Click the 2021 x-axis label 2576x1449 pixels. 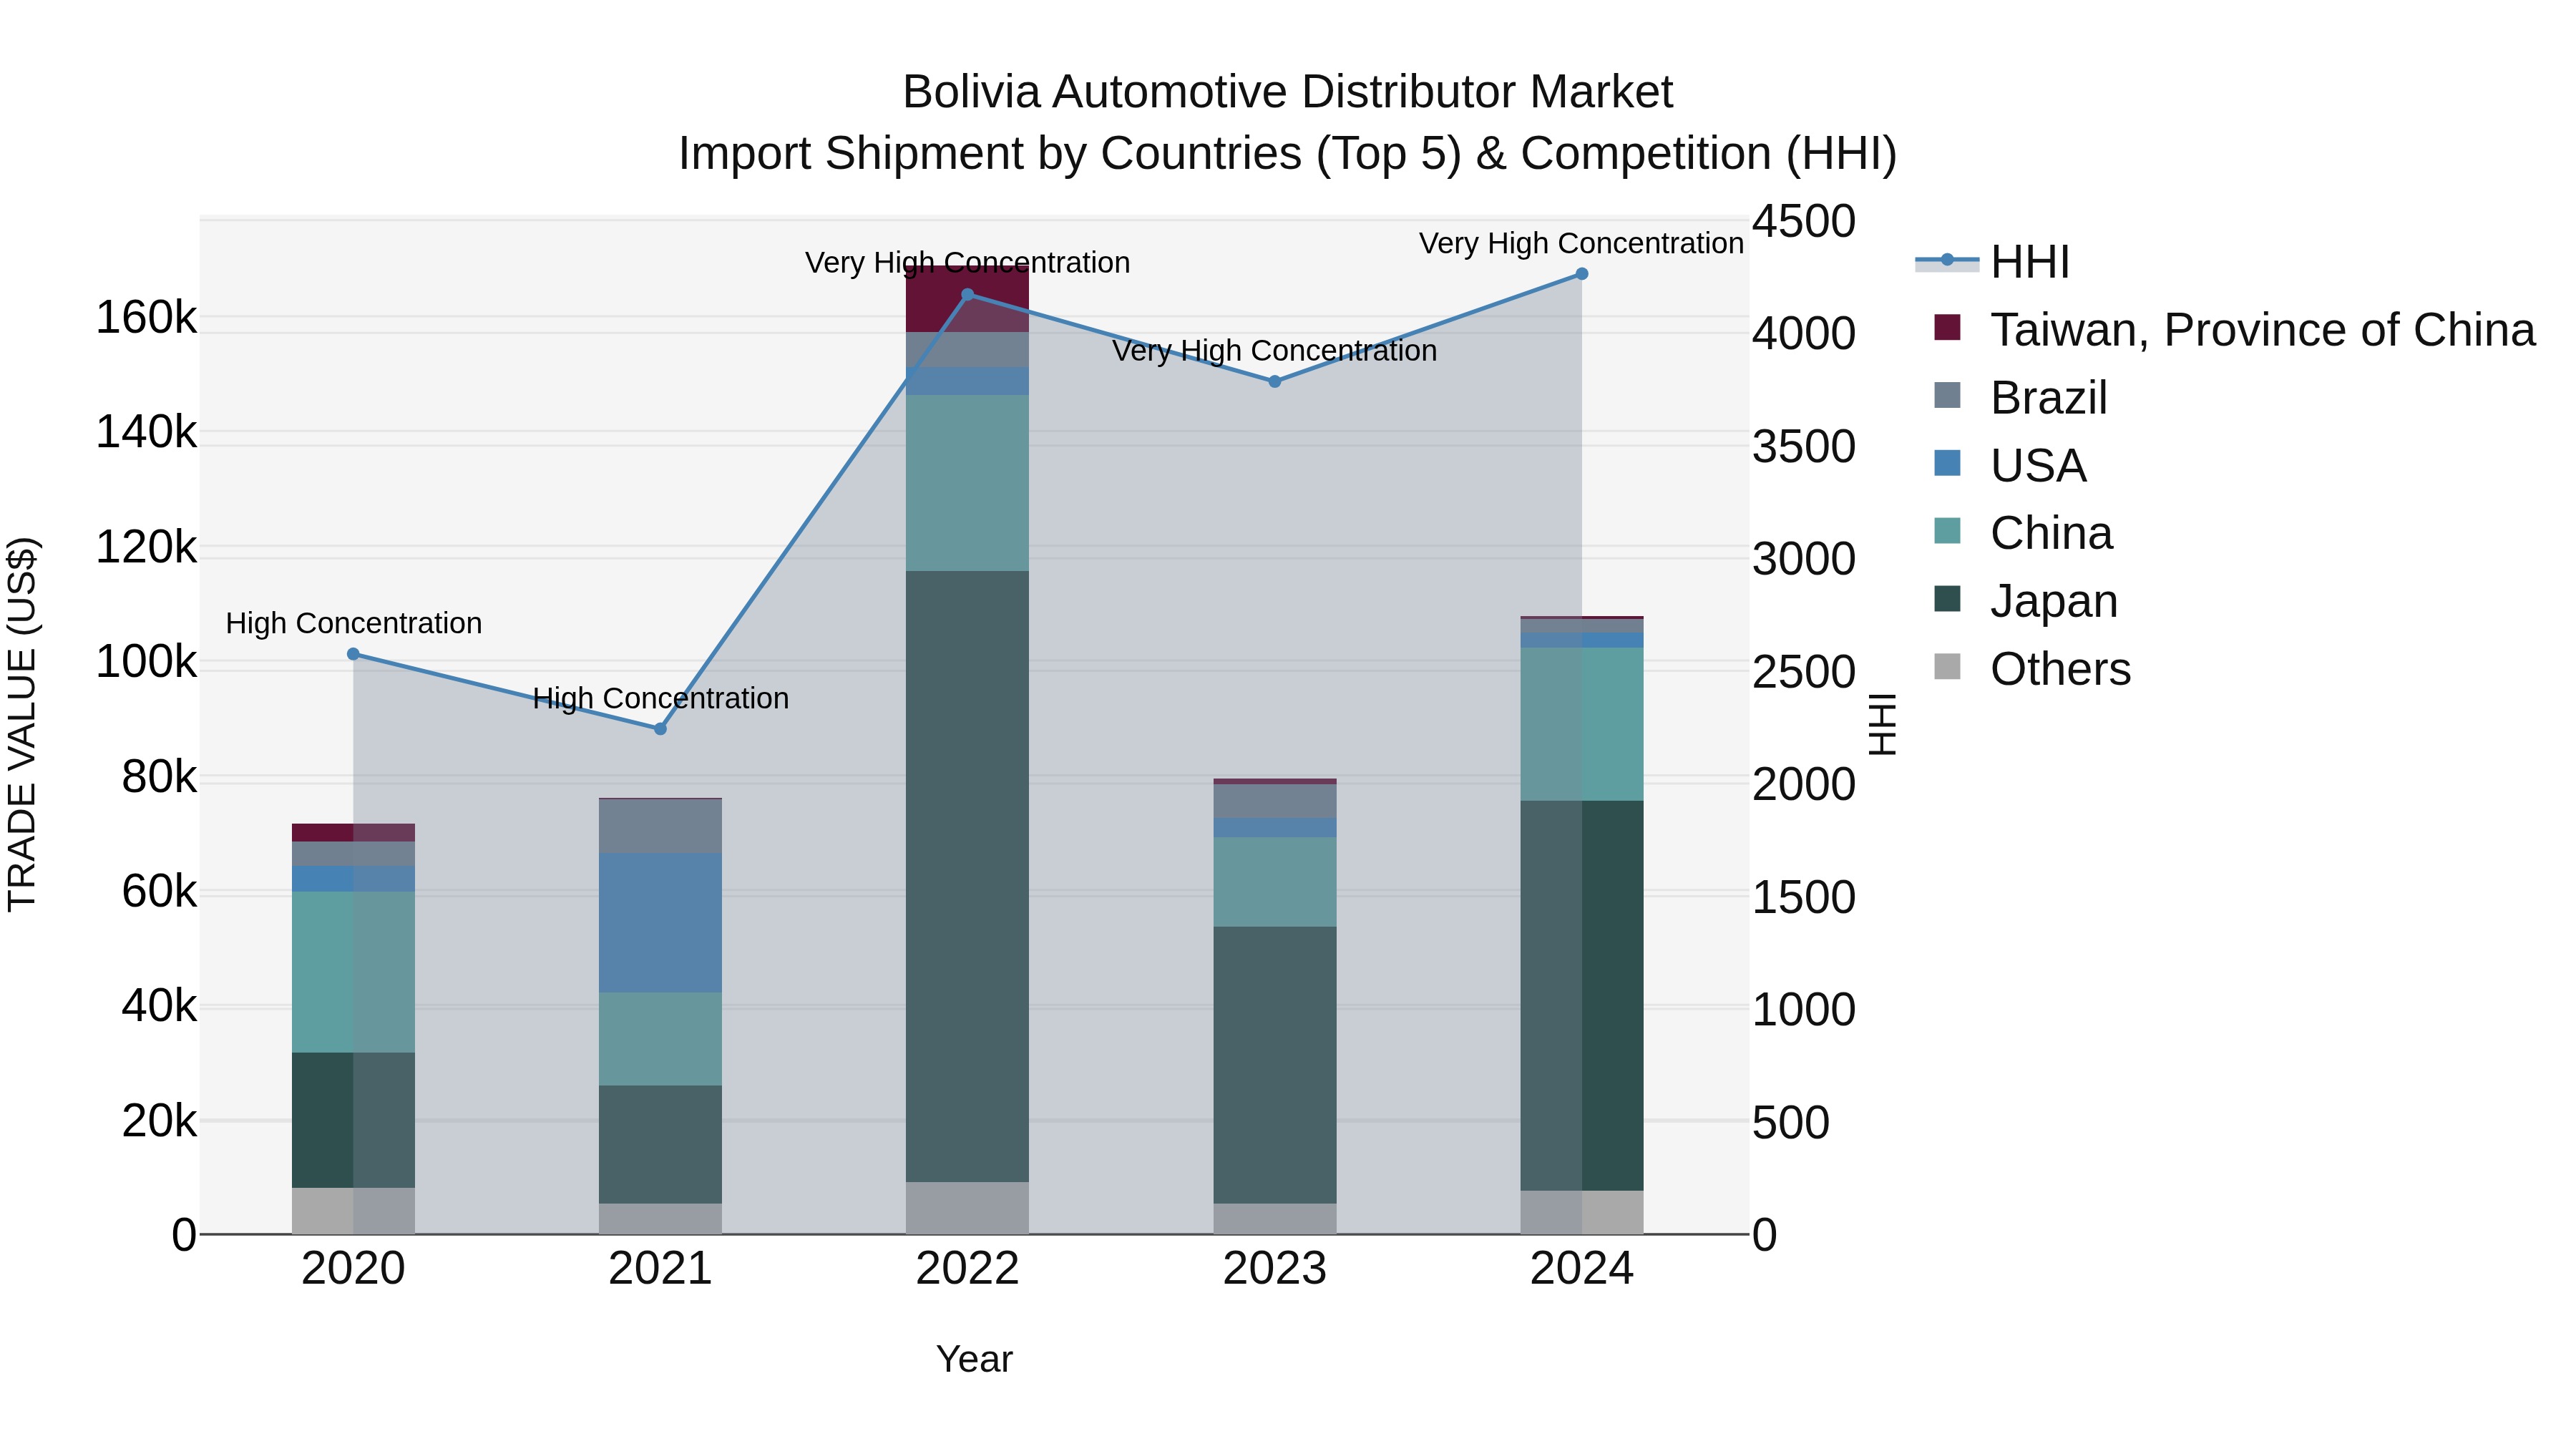coord(660,1269)
